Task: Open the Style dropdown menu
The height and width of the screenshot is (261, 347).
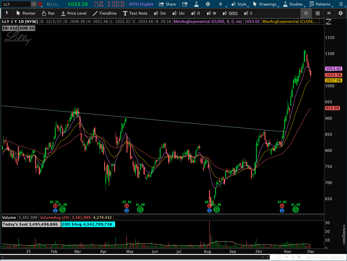Action: pyautogui.click(x=240, y=4)
